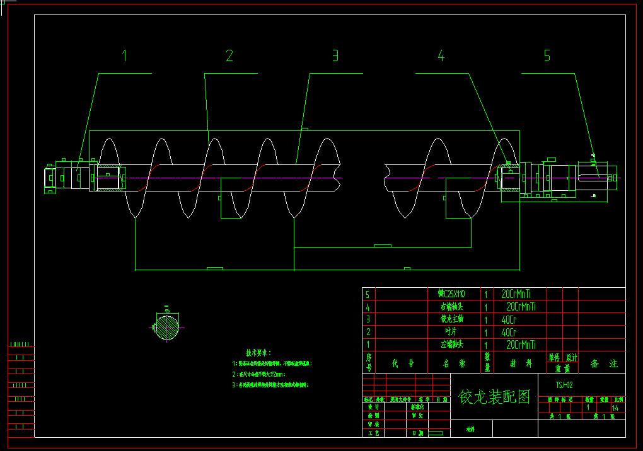Select the small 材料 label at title block bottom
Viewport: 643px width, 451px height.
pyautogui.click(x=470, y=430)
